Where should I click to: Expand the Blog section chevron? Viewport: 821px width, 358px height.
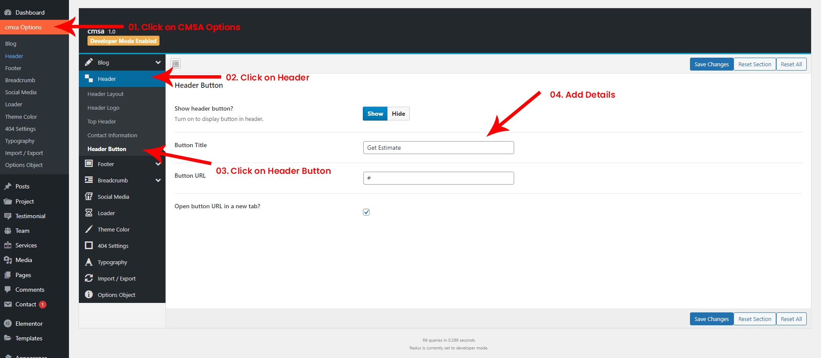click(x=158, y=62)
